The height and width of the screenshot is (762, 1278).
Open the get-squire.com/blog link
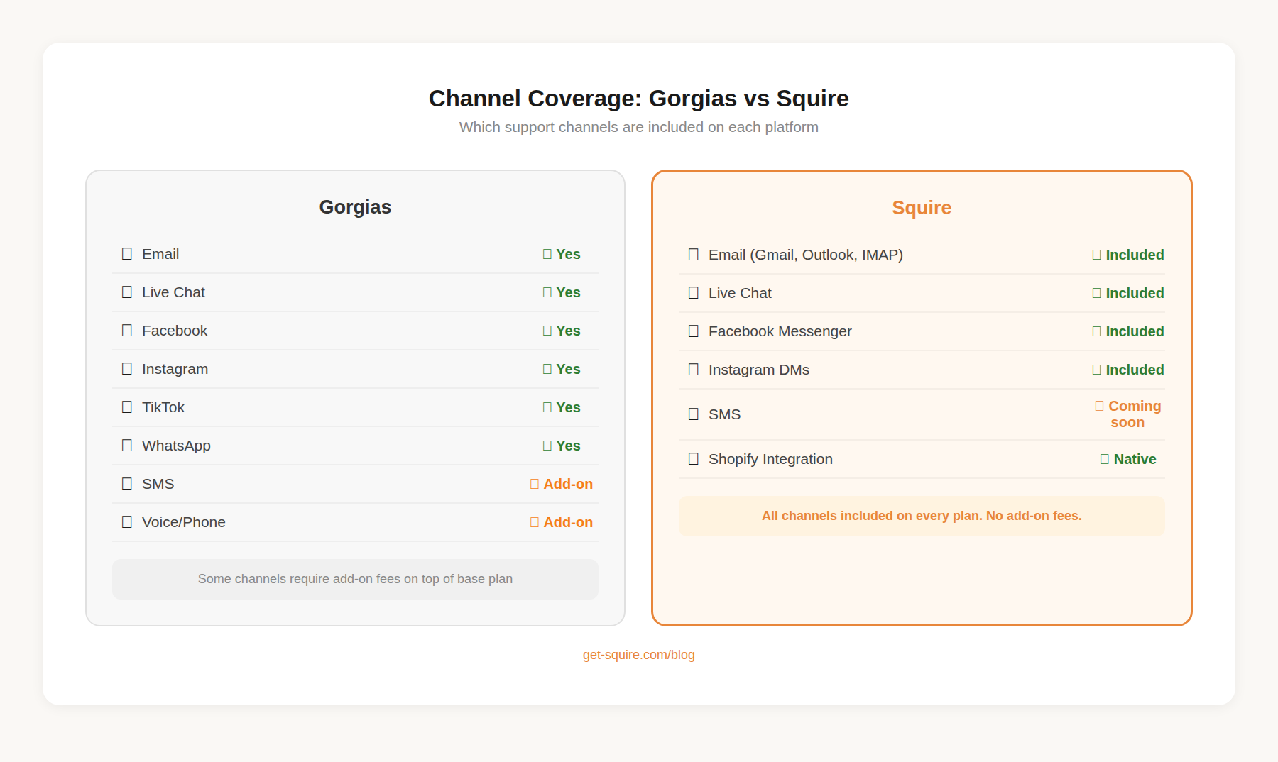click(x=638, y=655)
